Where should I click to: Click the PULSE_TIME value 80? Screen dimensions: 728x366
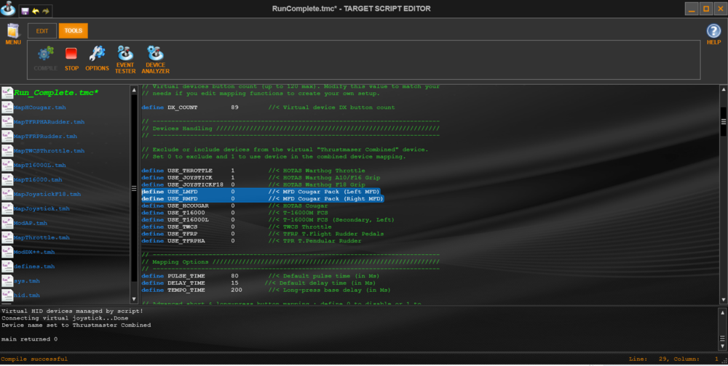[234, 276]
